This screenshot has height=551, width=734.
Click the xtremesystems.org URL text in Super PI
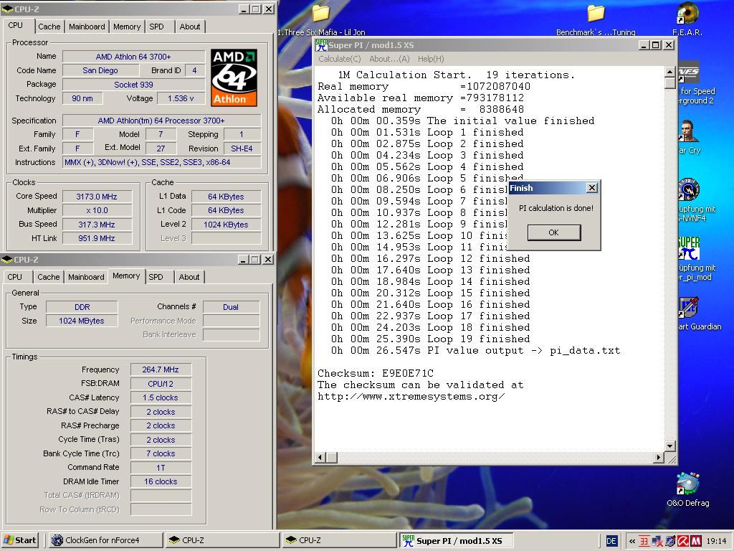[x=411, y=396]
